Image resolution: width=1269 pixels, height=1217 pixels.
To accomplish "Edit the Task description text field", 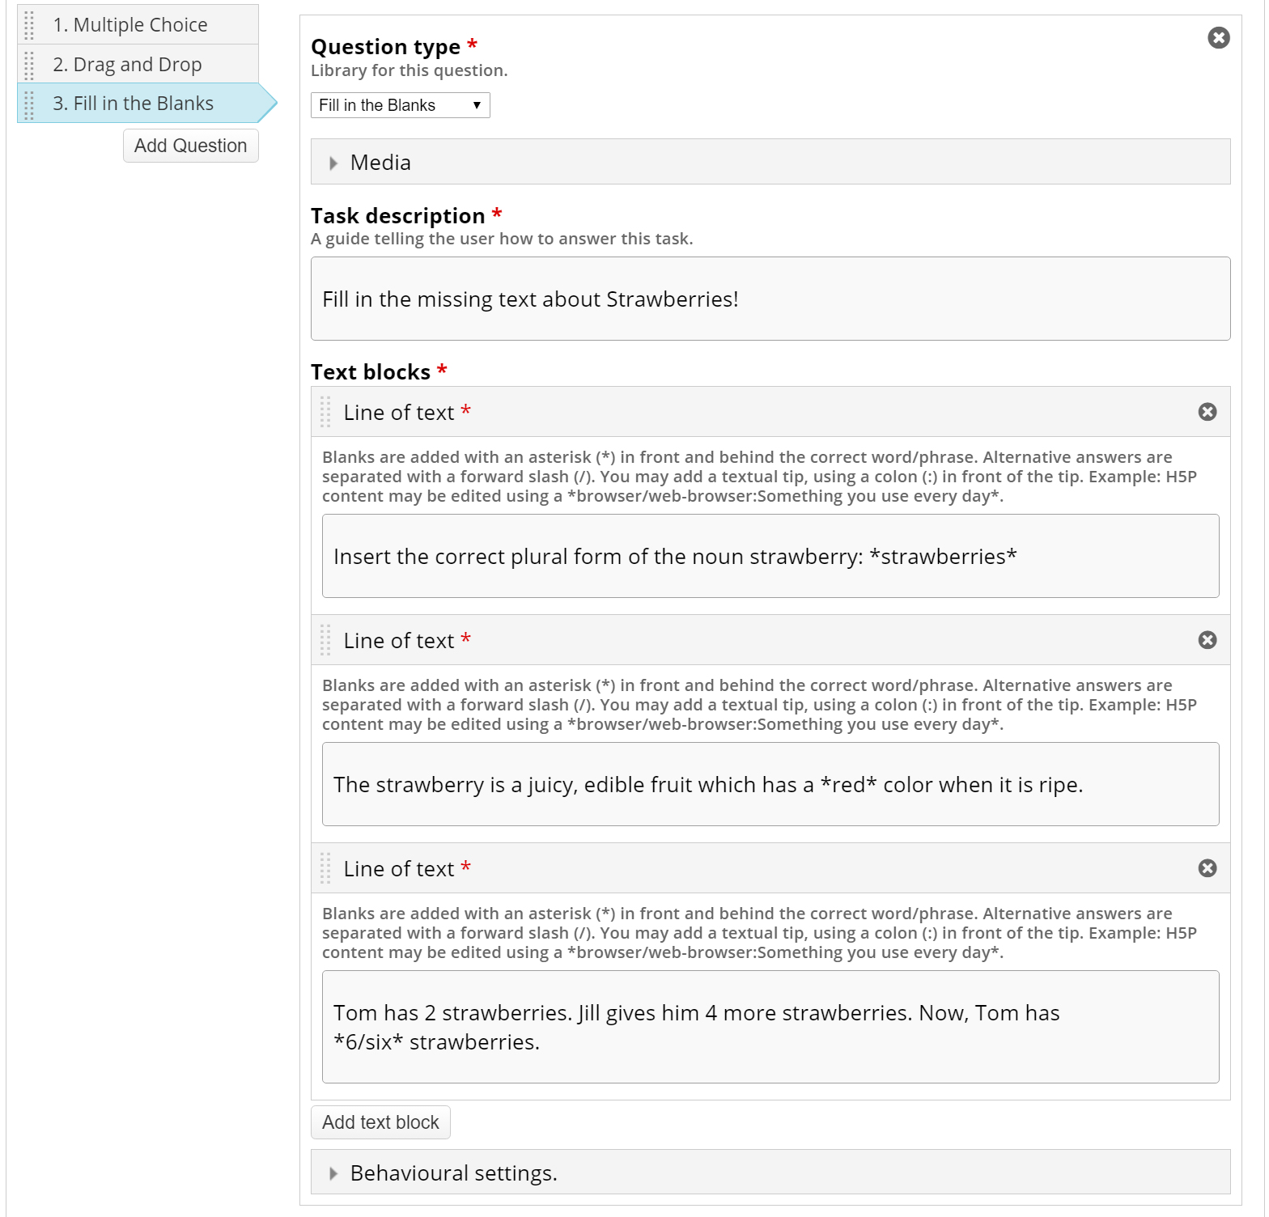I will (x=770, y=299).
